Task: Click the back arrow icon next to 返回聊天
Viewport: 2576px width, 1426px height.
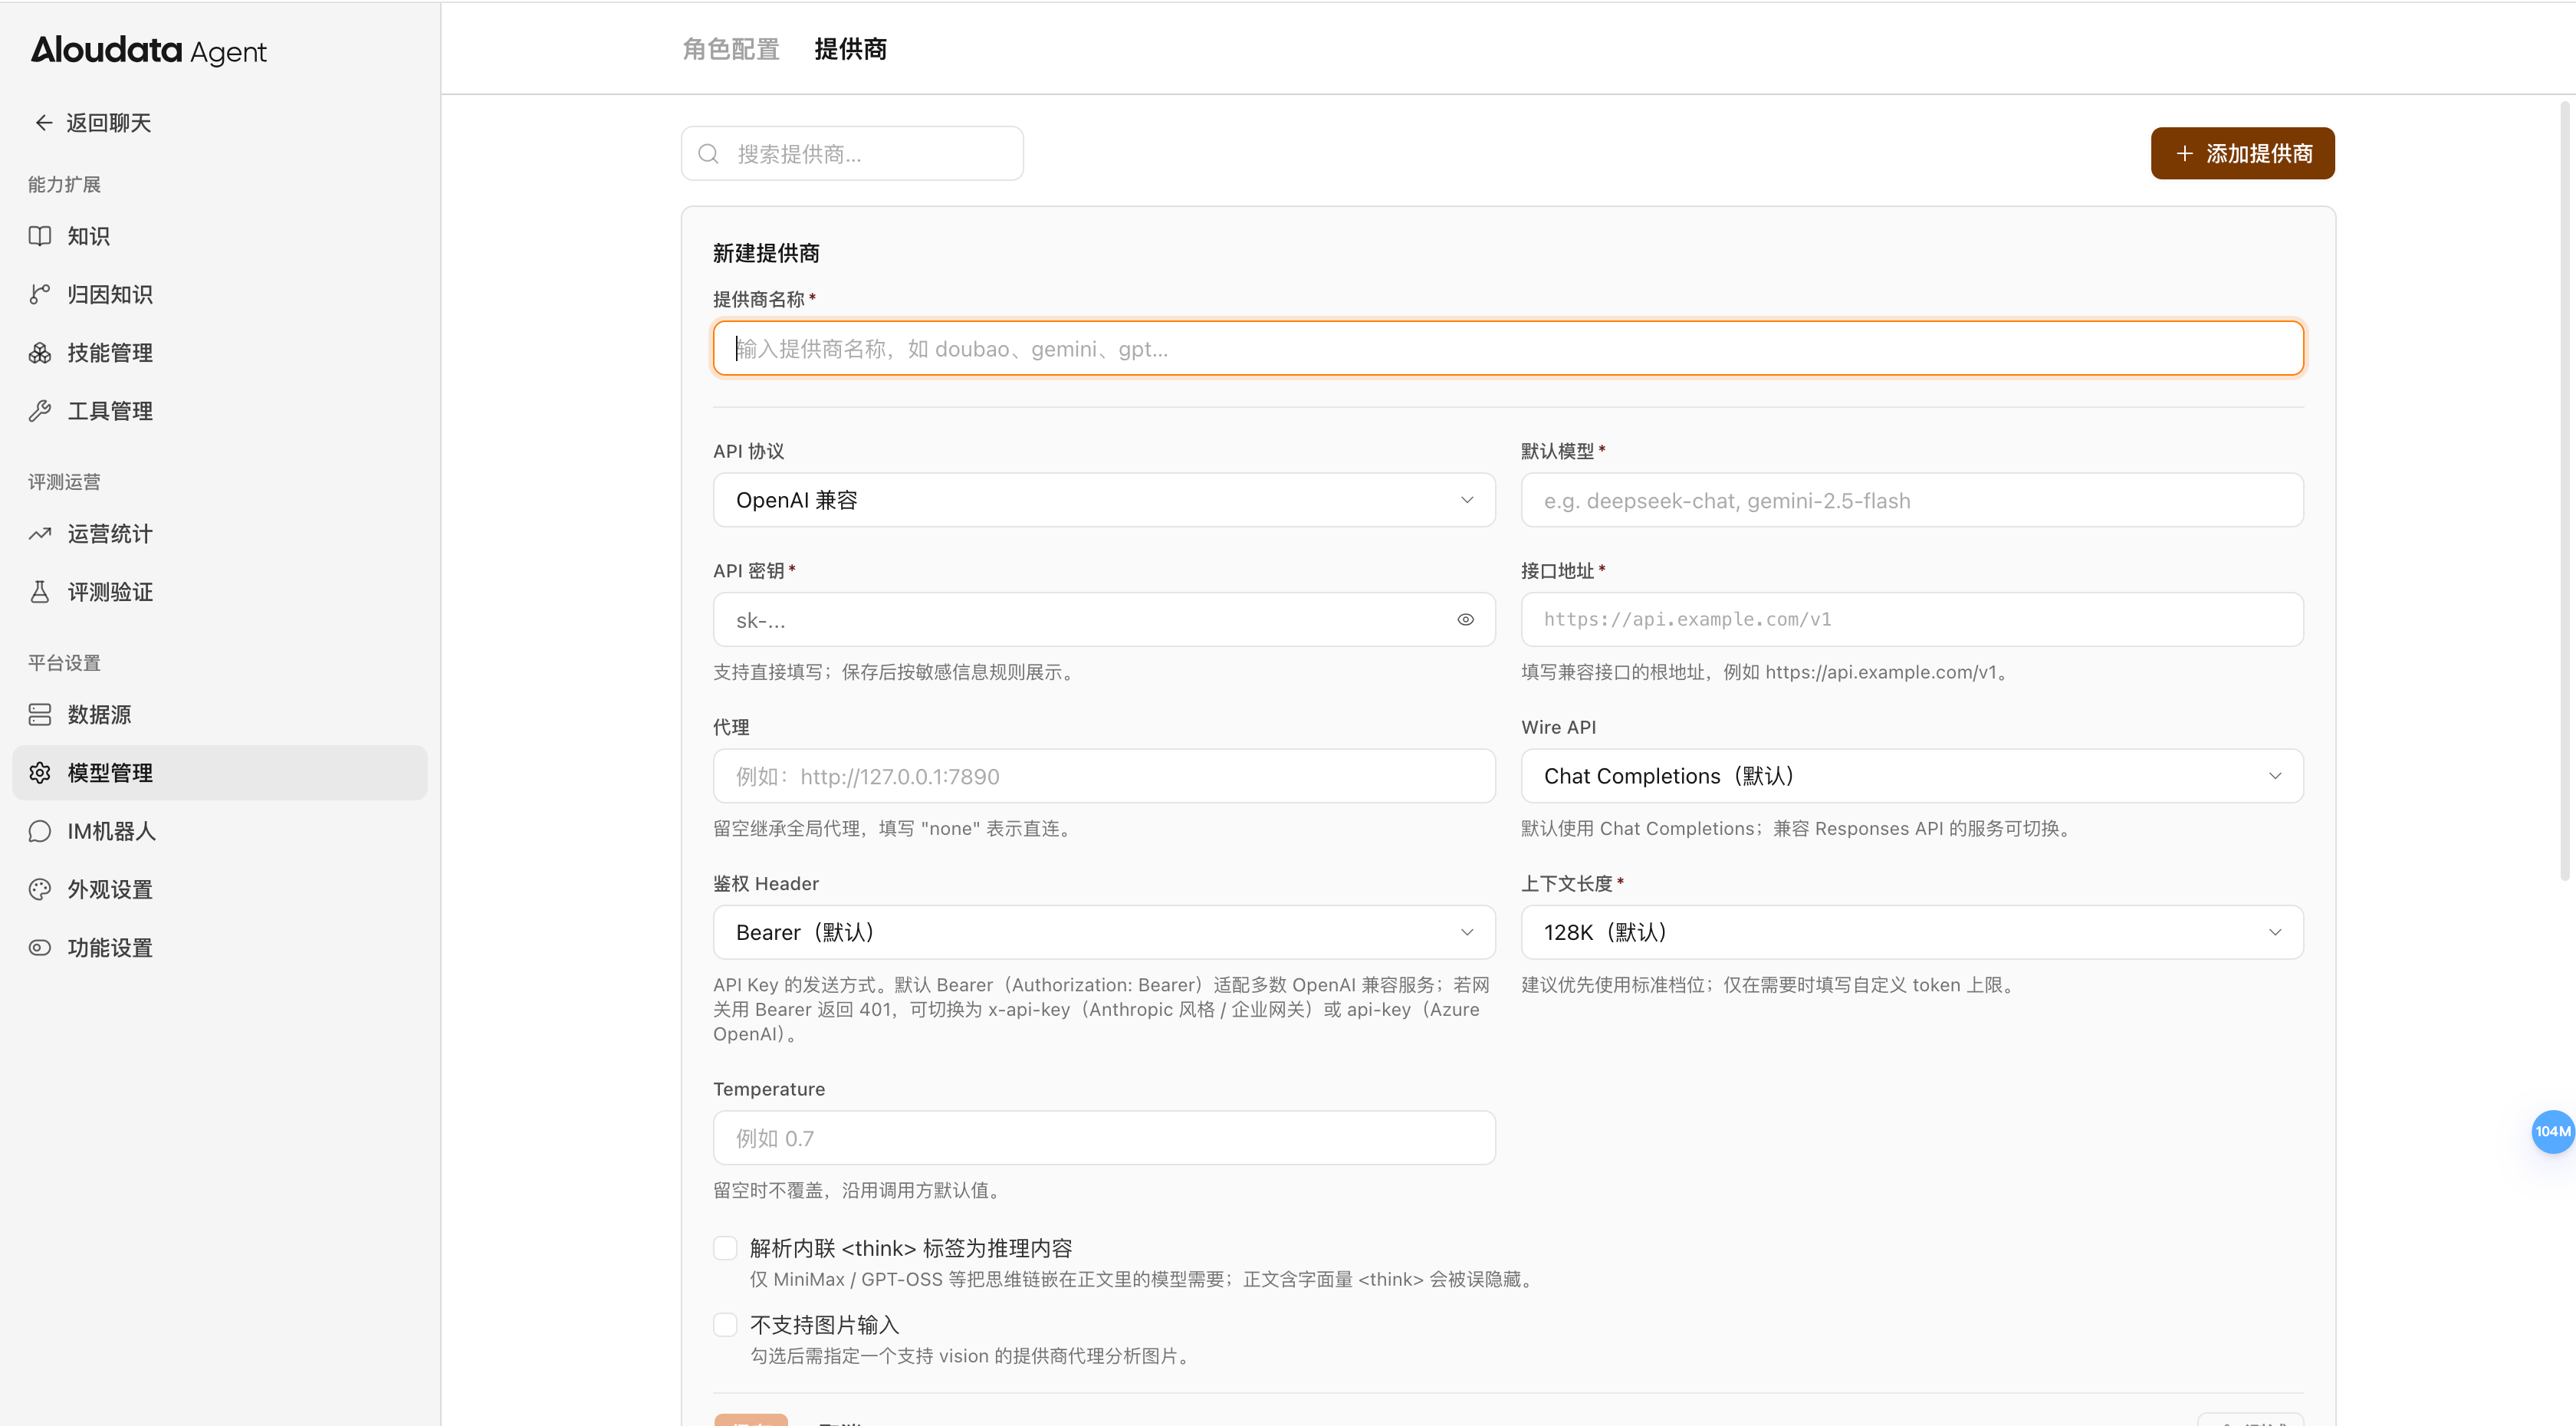Action: [43, 123]
